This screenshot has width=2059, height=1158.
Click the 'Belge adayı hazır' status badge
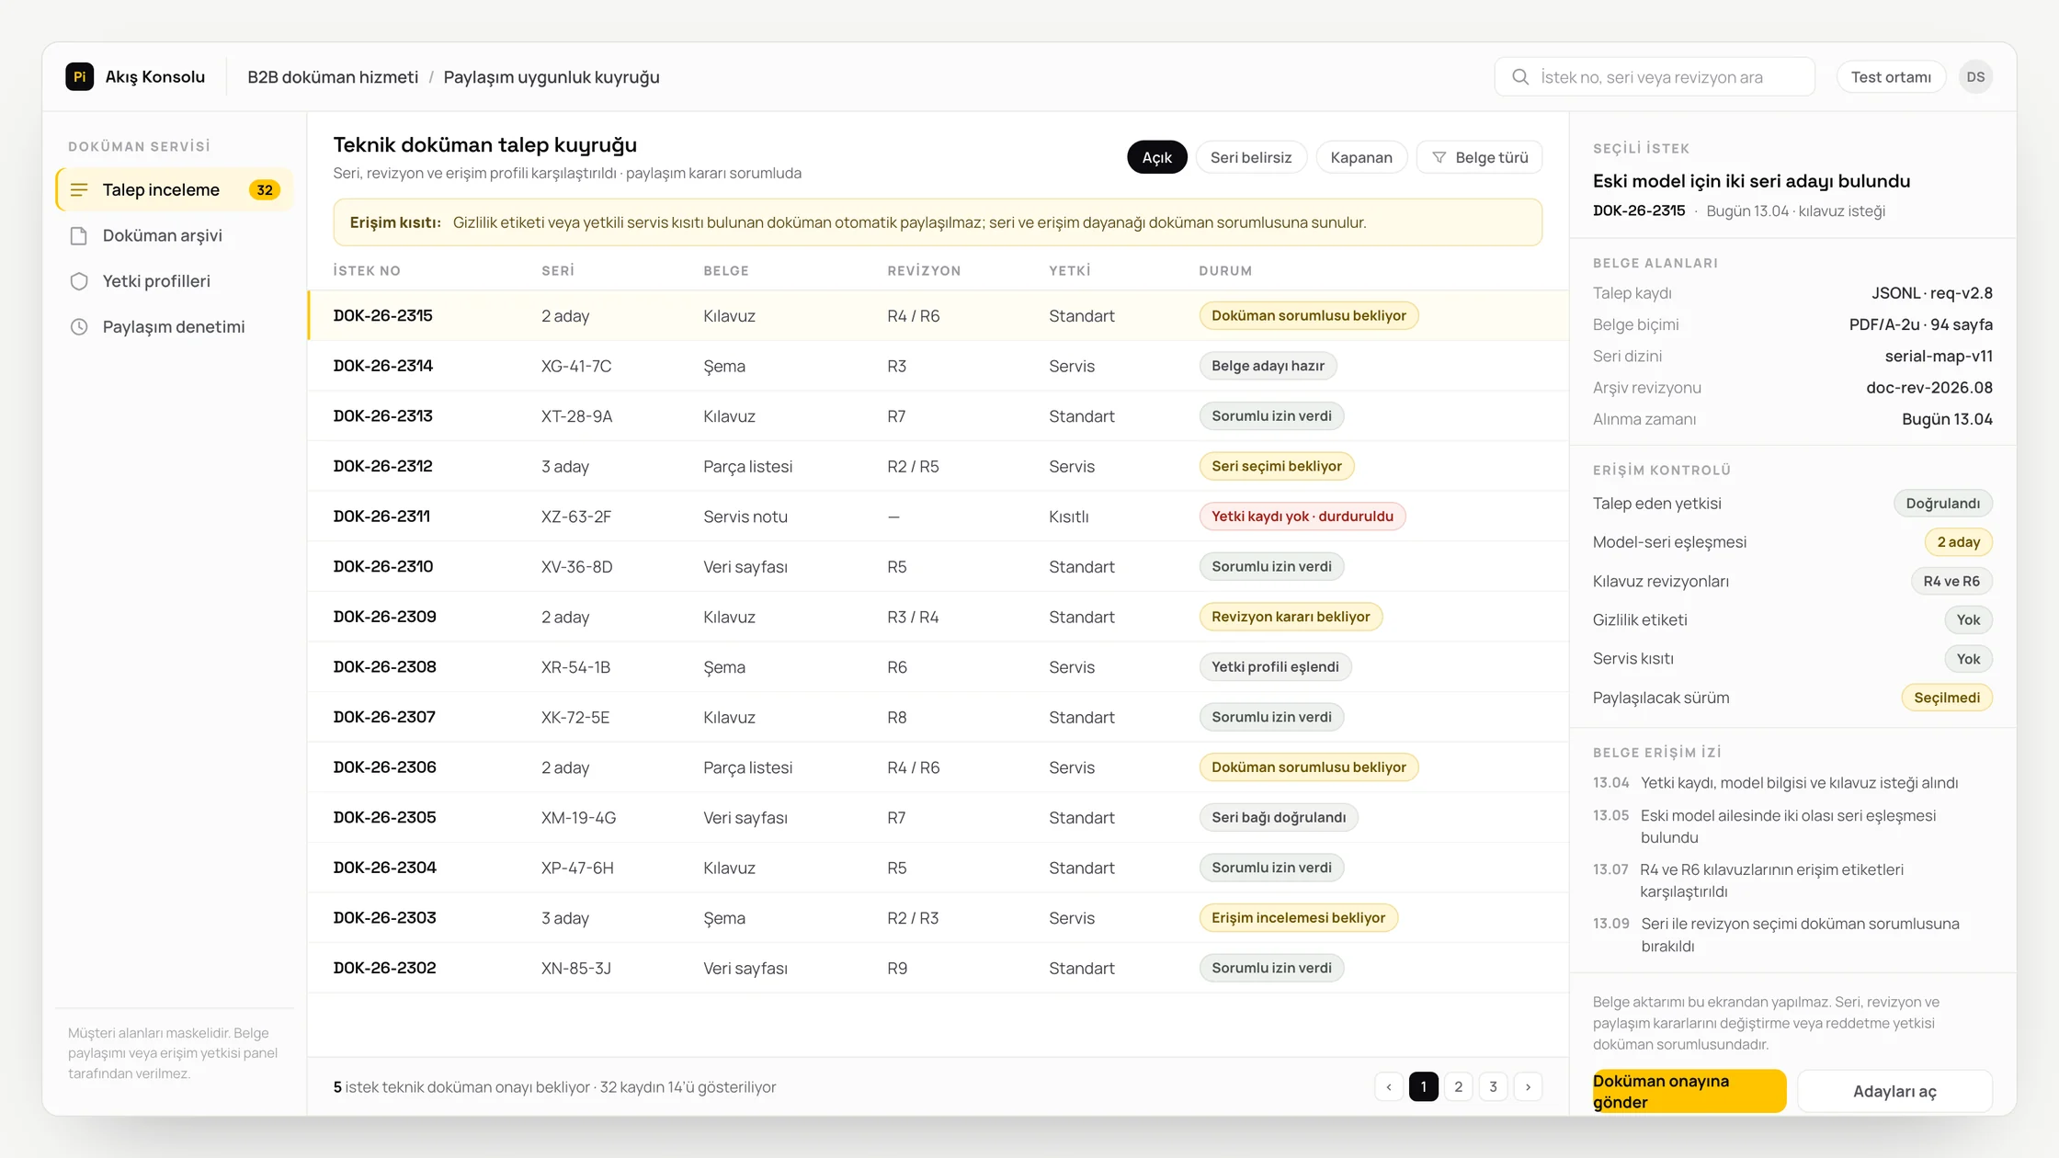pos(1268,366)
